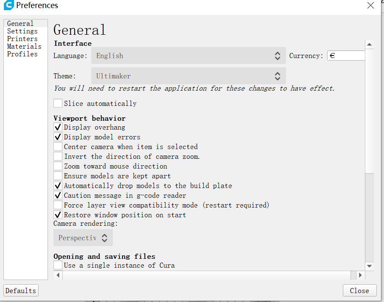
Task: Click the vertical scrollbar down arrow
Action: (369, 266)
